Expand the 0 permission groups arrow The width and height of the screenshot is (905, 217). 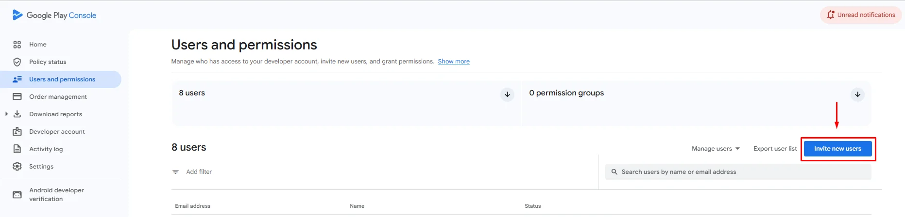tap(857, 94)
